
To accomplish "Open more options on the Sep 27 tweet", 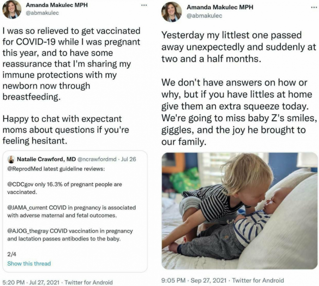I will tap(306, 8).
